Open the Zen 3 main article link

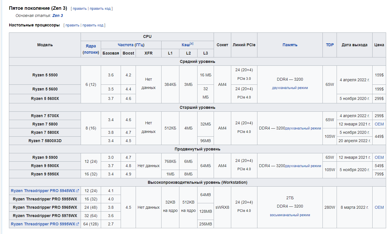pyautogui.click(x=58, y=16)
